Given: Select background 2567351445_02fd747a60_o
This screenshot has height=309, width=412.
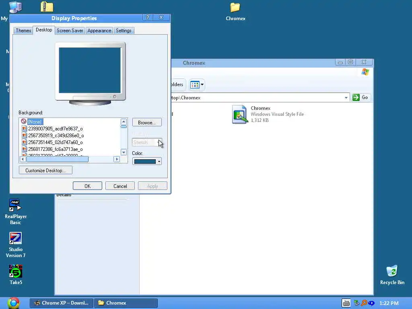Looking at the screenshot, I should 56,142.
